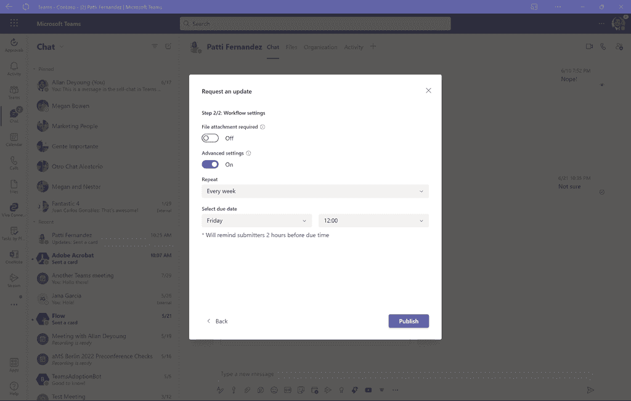Open the Viva Connections icon

[x=14, y=209]
